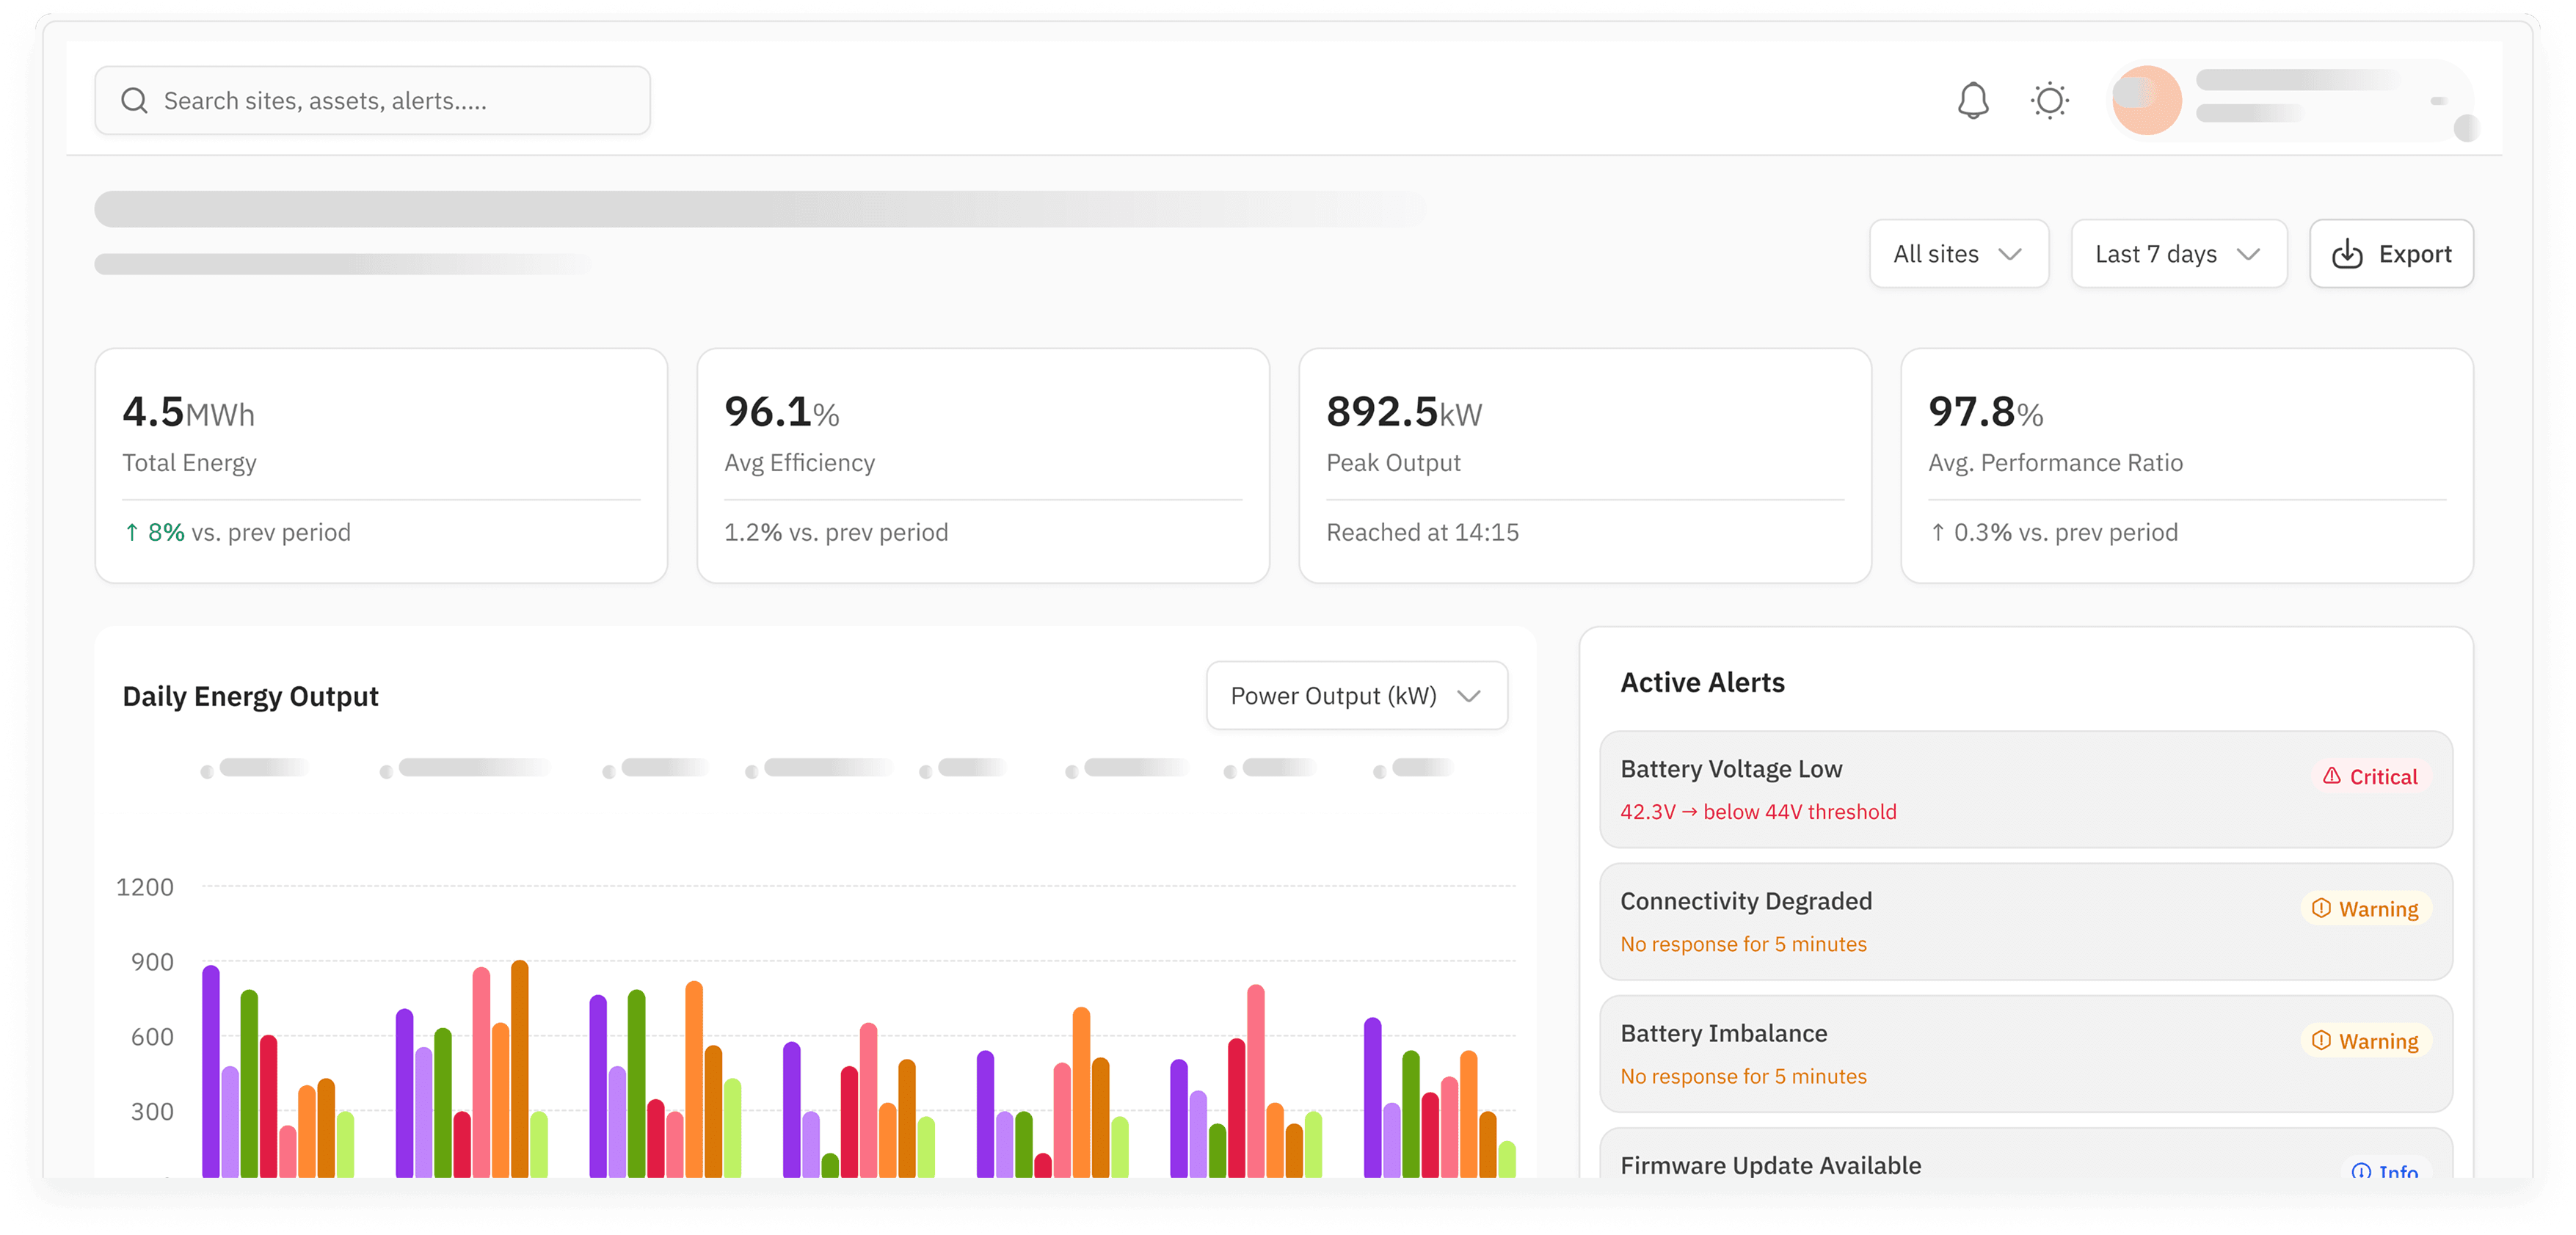
Task: Open the Last 7 days dropdown
Action: 2178,254
